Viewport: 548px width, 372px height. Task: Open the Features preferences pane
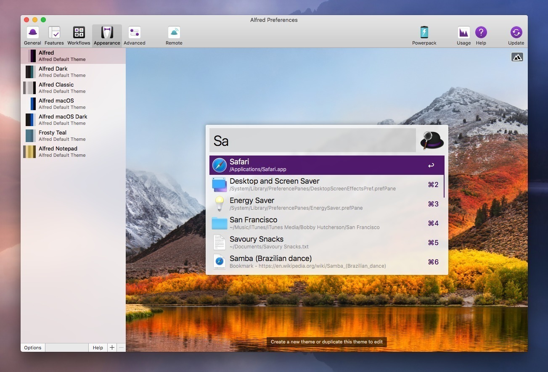click(x=54, y=36)
